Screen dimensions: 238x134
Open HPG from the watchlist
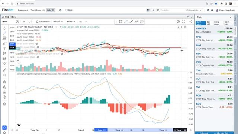(x=214, y=39)
